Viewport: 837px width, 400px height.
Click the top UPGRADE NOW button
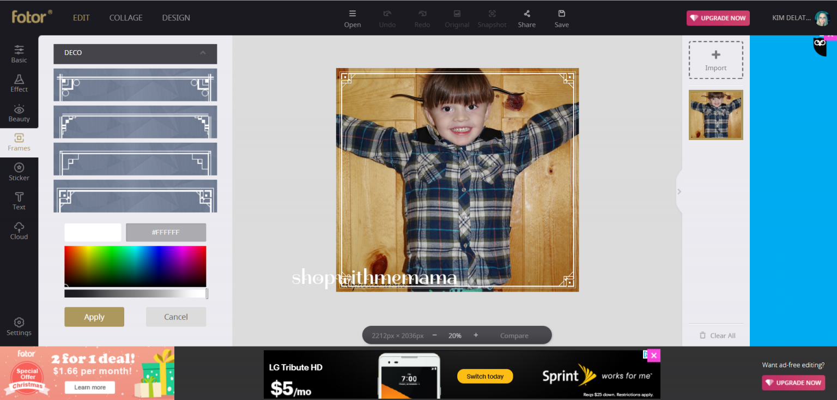coord(718,18)
